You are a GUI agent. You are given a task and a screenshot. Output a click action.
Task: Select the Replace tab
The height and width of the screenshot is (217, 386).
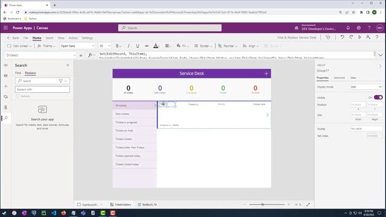coord(30,73)
